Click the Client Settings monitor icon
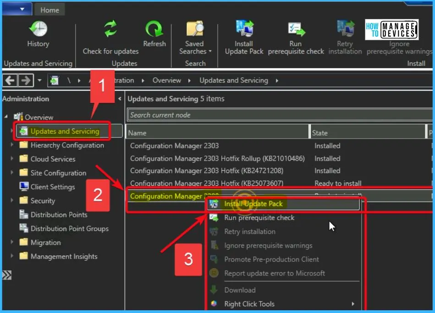435x313 pixels. (x=24, y=186)
